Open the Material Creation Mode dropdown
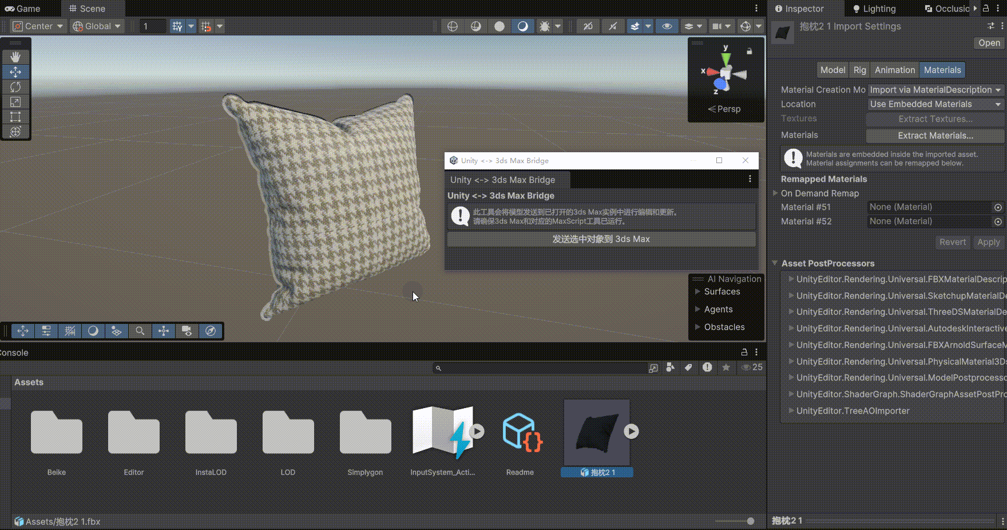Image resolution: width=1007 pixels, height=530 pixels. point(935,90)
